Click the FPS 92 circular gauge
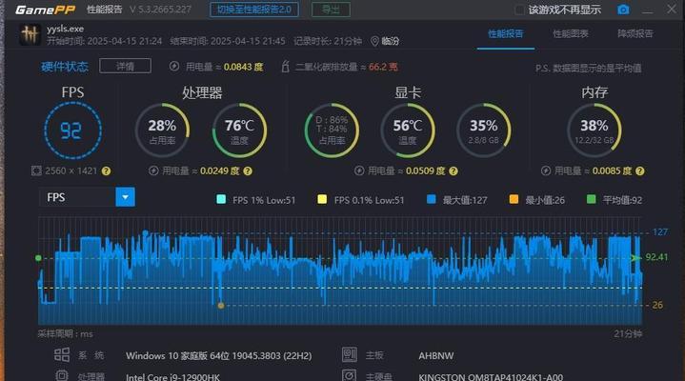685x381 pixels. pos(73,130)
